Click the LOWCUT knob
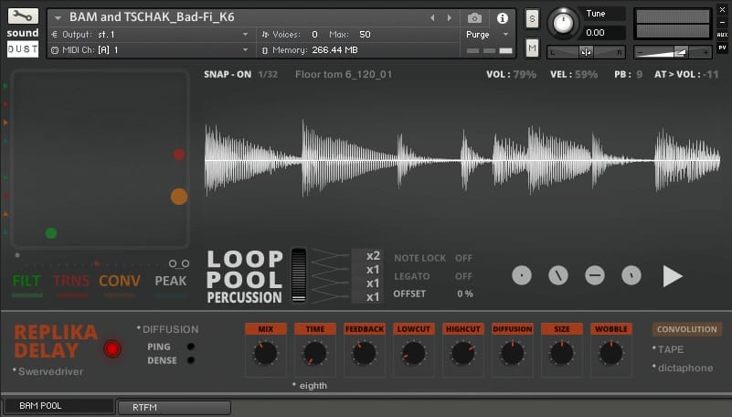This screenshot has width=732, height=417. pos(414,353)
